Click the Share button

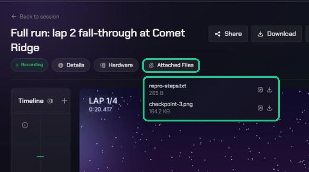point(228,34)
